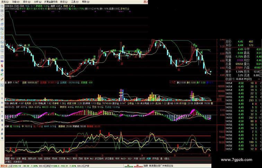The width and height of the screenshot is (262, 168).
Task: Switch to the 周线 indicator tab
Action: pyautogui.click(x=55, y=159)
